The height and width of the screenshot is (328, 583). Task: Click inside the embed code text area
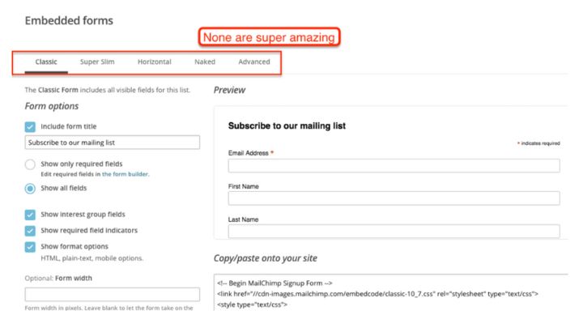click(x=390, y=292)
